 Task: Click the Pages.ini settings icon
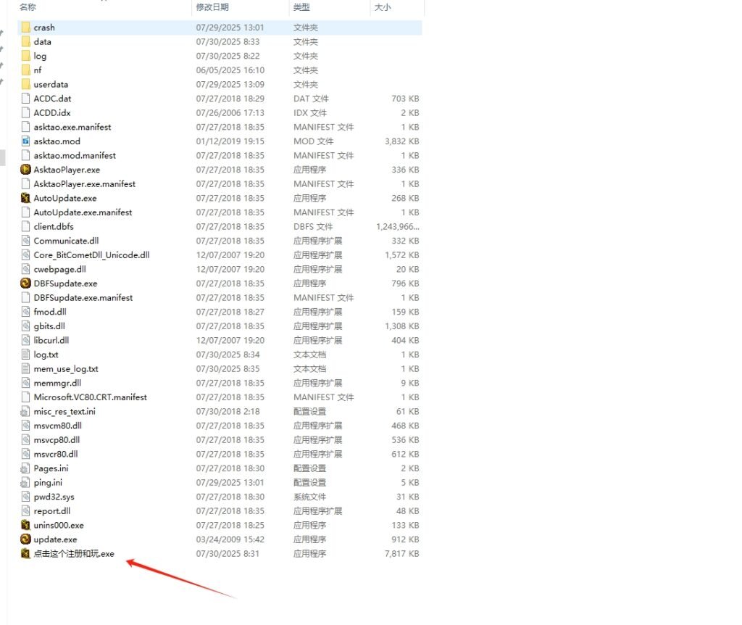pos(25,468)
